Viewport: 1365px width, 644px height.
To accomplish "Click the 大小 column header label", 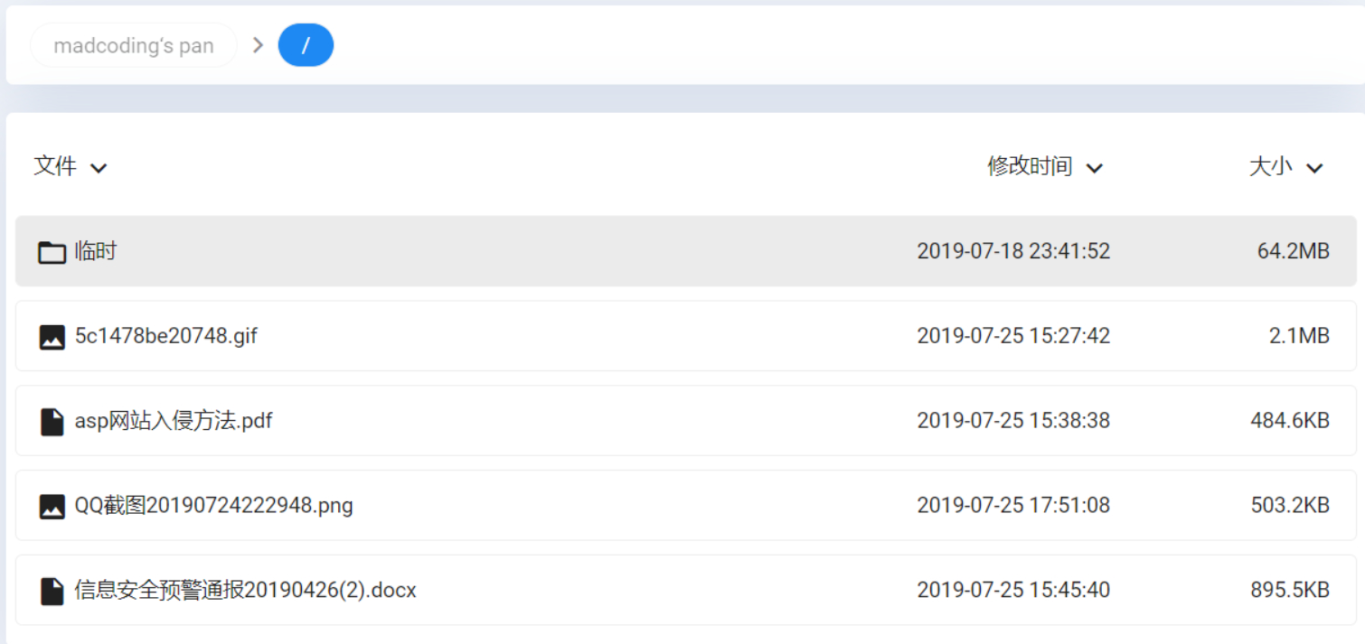I will click(x=1270, y=166).
